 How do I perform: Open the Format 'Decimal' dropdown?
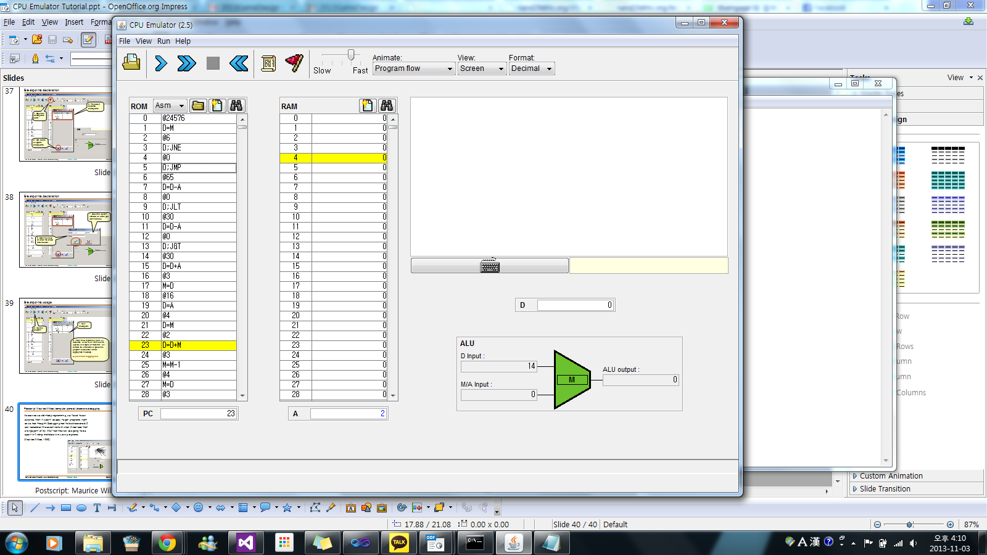531,68
